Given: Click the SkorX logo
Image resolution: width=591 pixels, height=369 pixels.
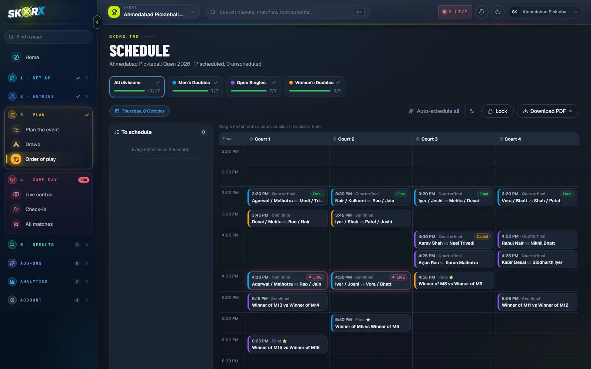Looking at the screenshot, I should point(26,12).
